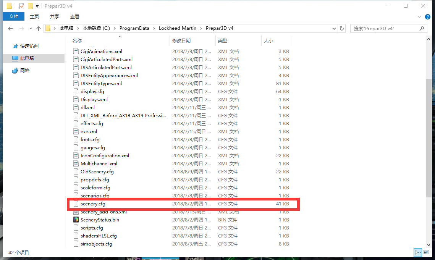Image resolution: width=435 pixels, height=260 pixels.
Task: Click the New Folder icon in title bar
Action: [x=30, y=6]
